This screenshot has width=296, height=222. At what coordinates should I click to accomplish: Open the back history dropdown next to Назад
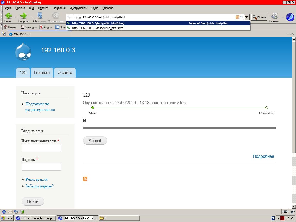point(16,17)
